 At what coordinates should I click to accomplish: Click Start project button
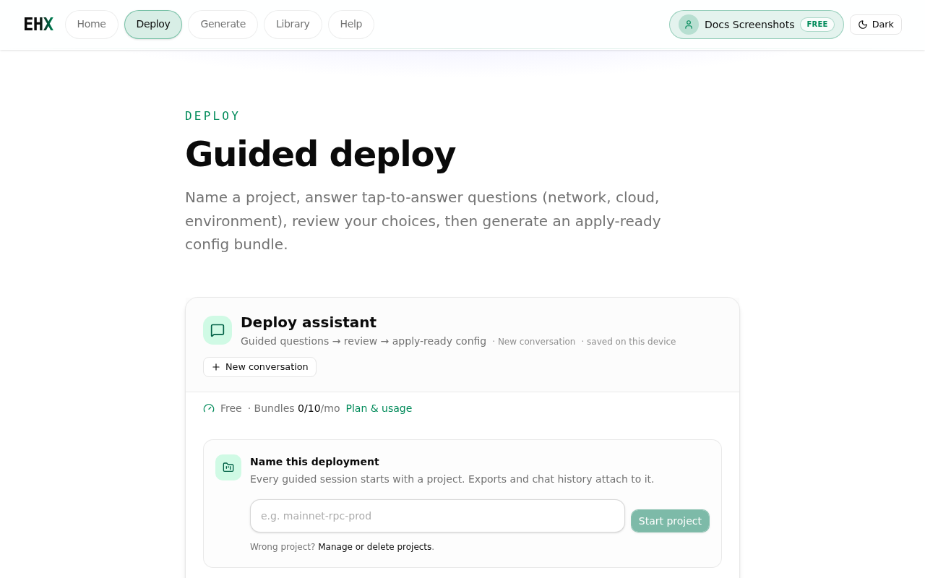click(670, 521)
